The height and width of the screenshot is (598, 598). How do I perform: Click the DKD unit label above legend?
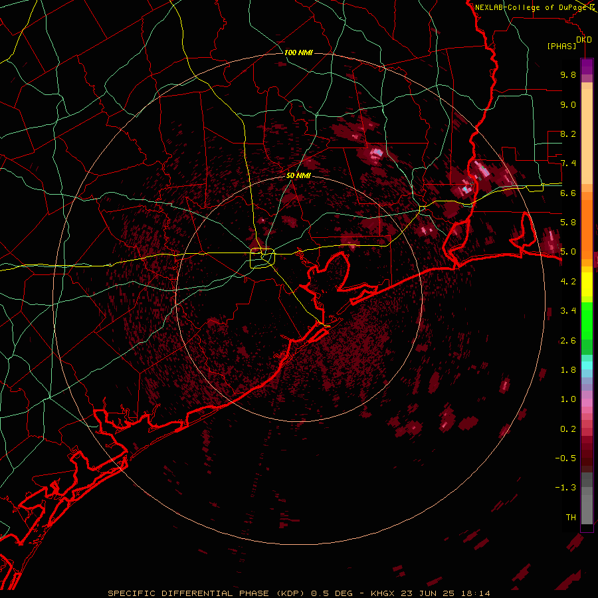584,39
